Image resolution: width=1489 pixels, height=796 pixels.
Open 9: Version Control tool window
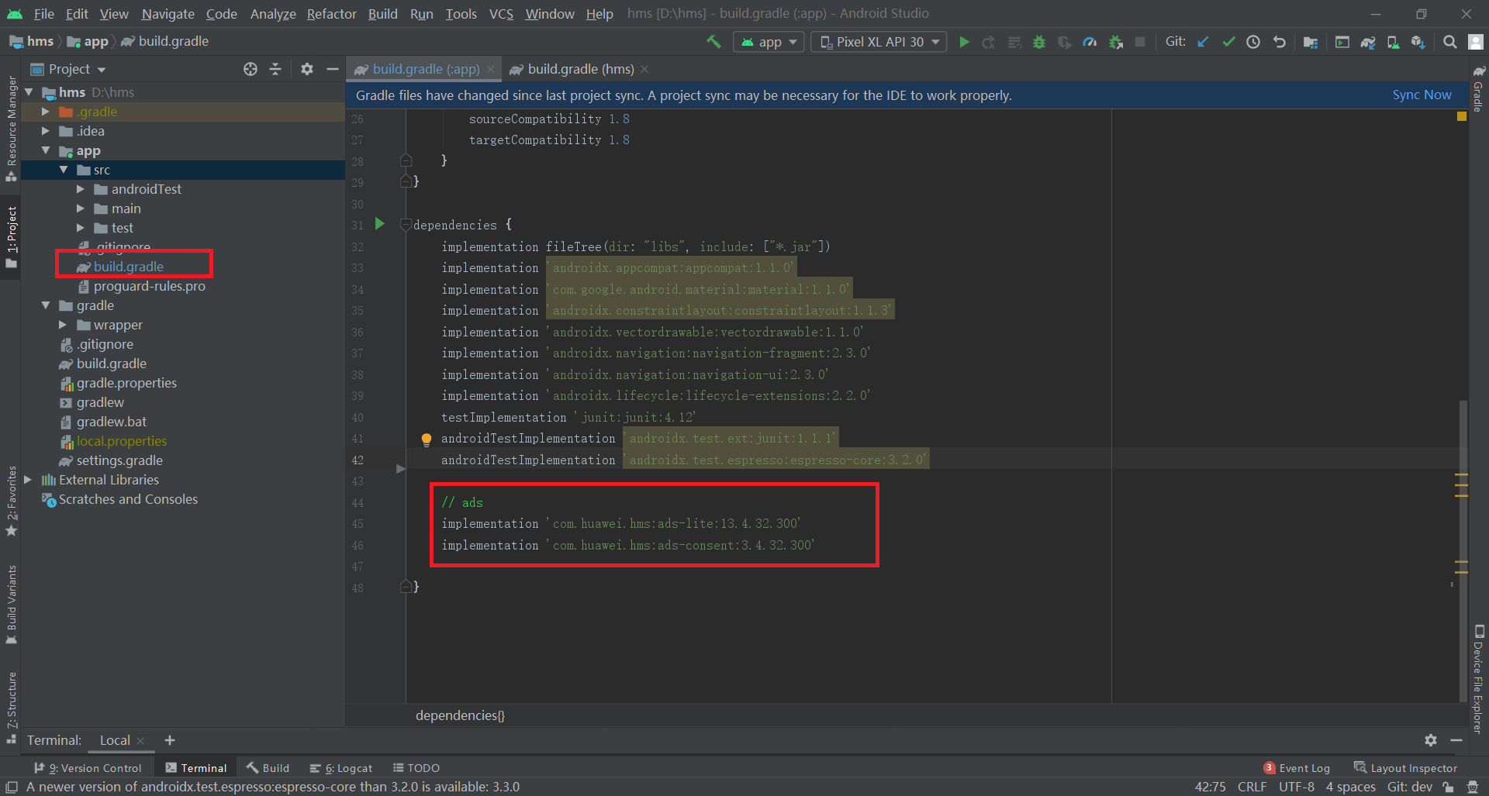pyautogui.click(x=88, y=768)
